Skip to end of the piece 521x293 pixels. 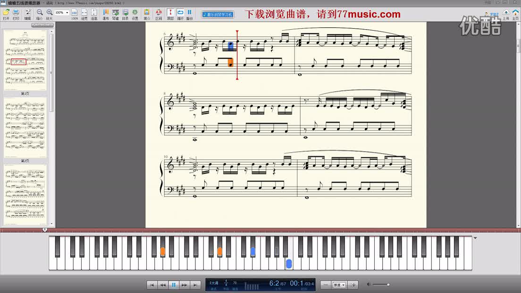click(x=195, y=285)
